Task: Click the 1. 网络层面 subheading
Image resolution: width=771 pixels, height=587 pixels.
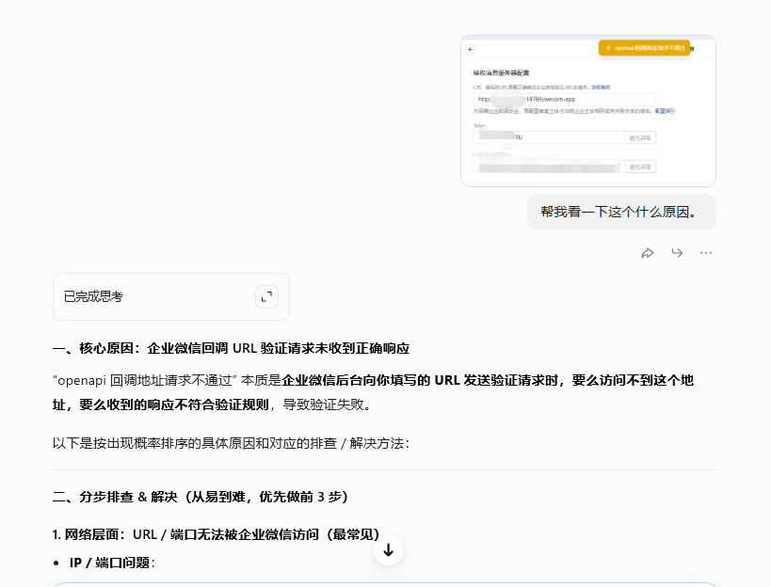Action: 216,534
